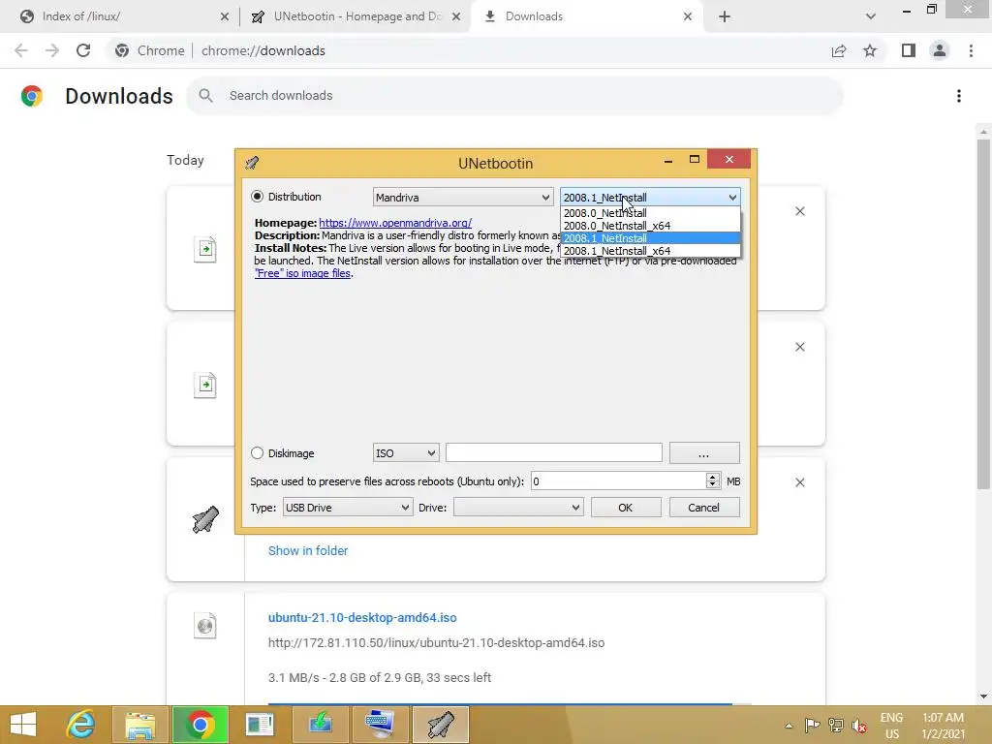
Task: Bookmark this page with star icon
Action: (870, 50)
